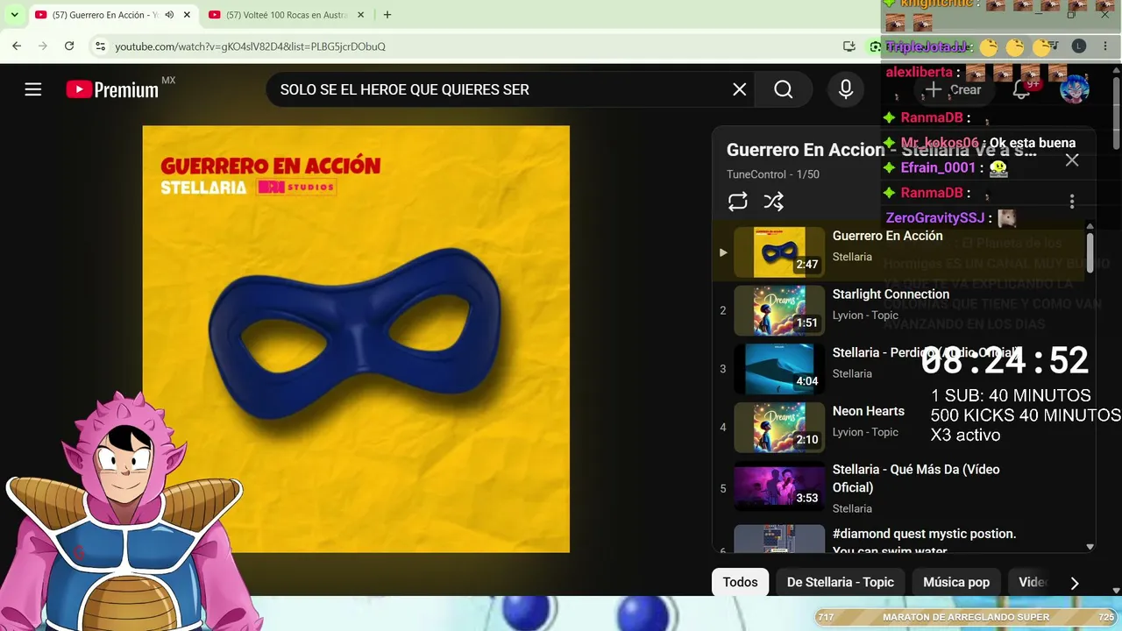
Task: Click the Qué Más Da thumbnail
Action: 779,486
